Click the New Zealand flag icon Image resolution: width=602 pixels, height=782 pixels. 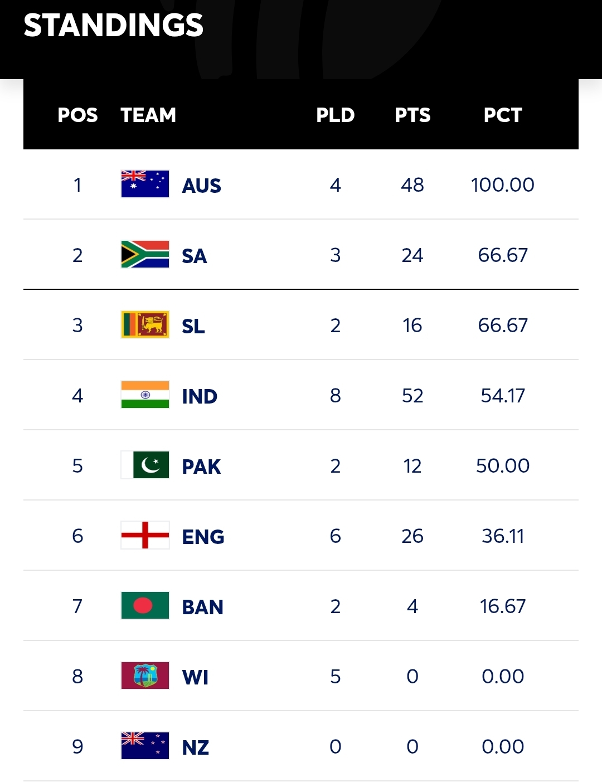145,746
